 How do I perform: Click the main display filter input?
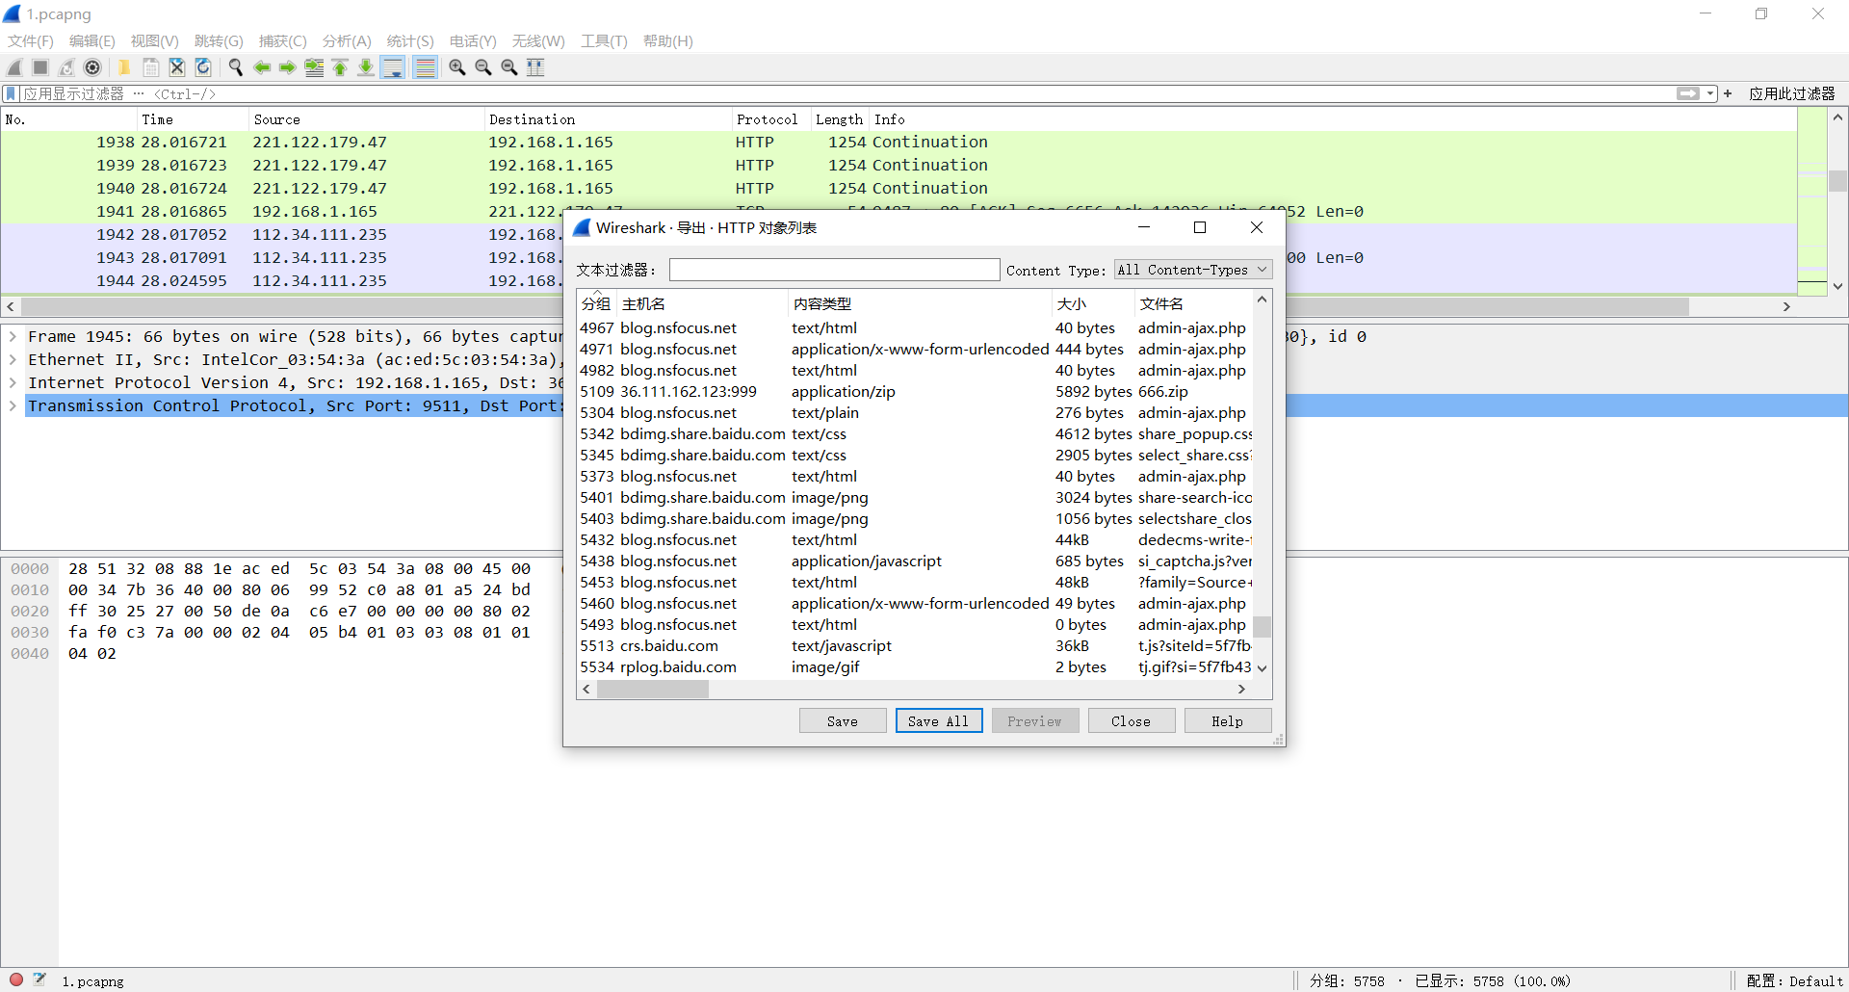847,93
